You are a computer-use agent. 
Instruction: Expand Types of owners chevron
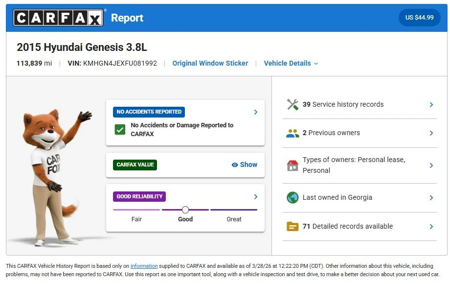tap(431, 166)
